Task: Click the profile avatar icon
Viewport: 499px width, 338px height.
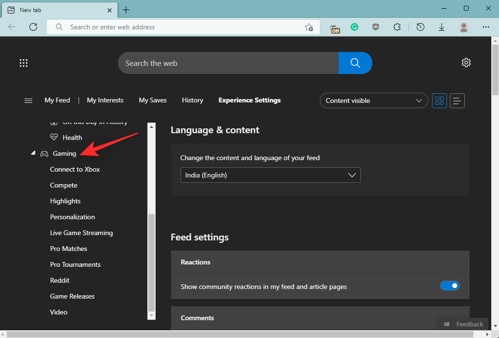Action: pos(463,27)
